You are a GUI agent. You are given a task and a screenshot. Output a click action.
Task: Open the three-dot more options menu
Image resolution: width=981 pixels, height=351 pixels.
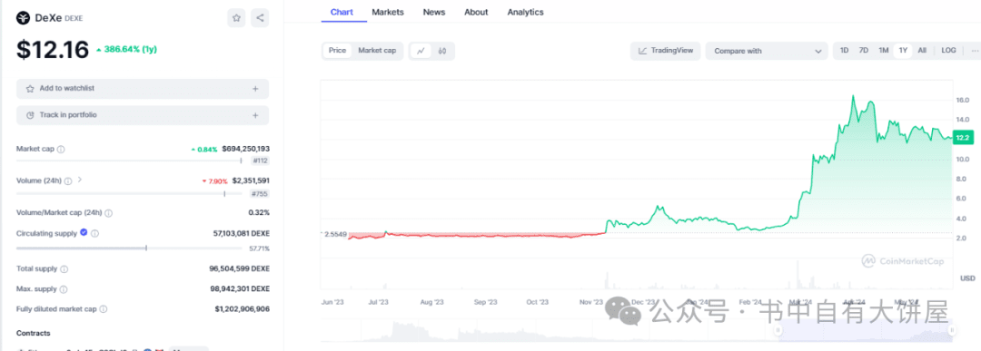[972, 51]
